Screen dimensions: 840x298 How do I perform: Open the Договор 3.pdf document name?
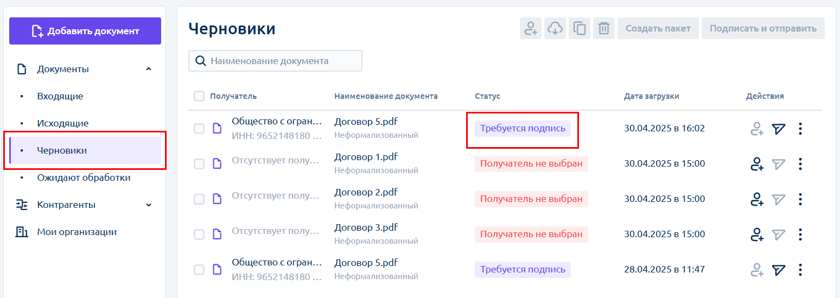(x=366, y=227)
